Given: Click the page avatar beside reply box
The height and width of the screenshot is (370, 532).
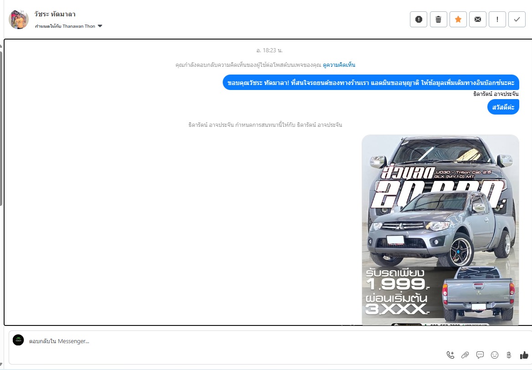Looking at the screenshot, I should (x=18, y=340).
